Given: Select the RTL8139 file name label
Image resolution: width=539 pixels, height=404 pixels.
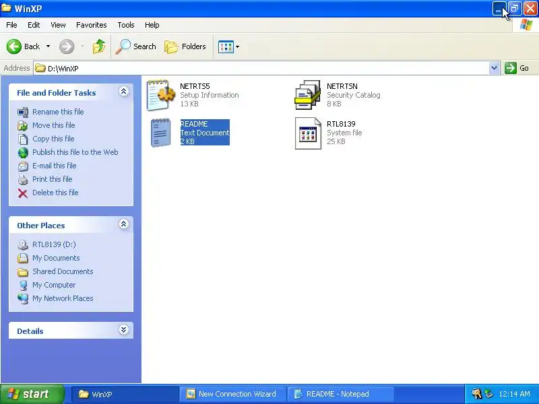Looking at the screenshot, I should click(341, 124).
